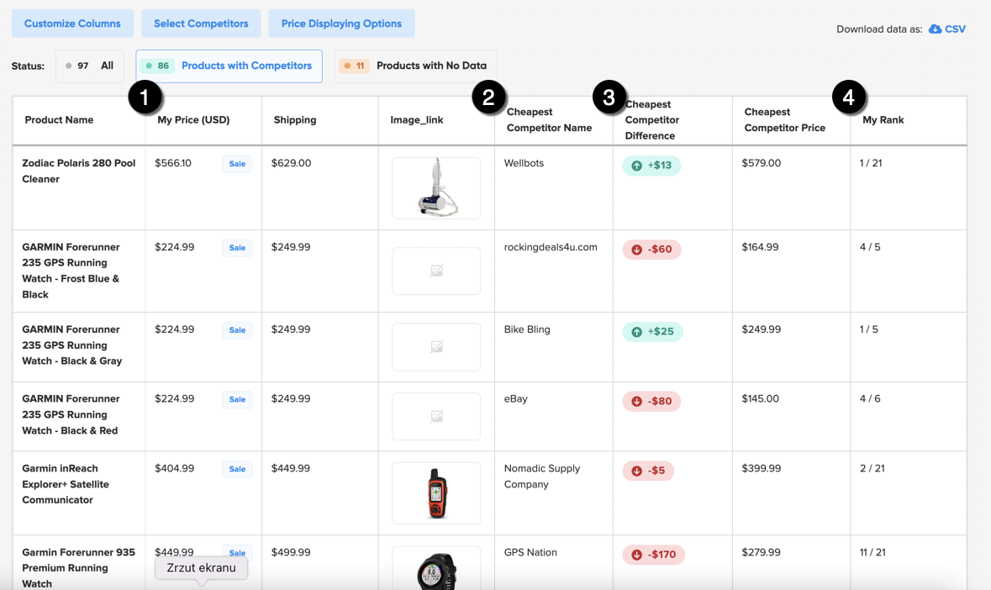Viewport: 991px width, 590px height.
Task: Open the Customize Columns button
Action: [x=72, y=24]
